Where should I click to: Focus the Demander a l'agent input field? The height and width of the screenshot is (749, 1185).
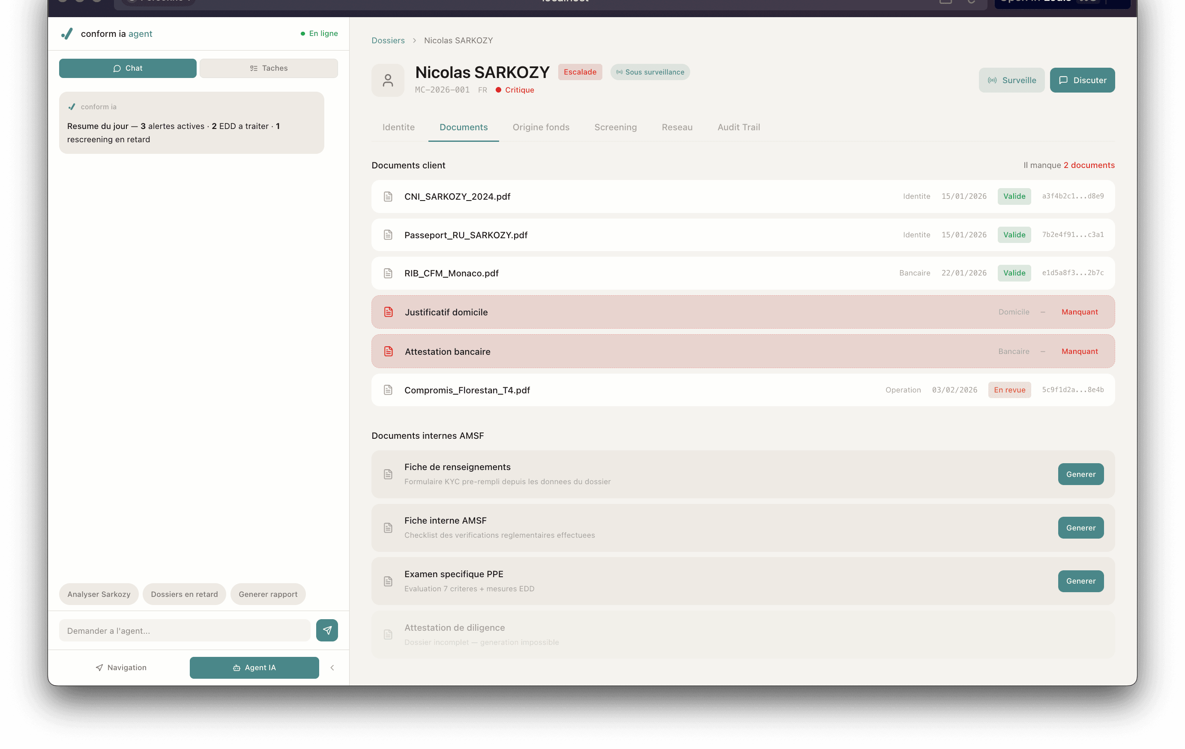point(185,630)
